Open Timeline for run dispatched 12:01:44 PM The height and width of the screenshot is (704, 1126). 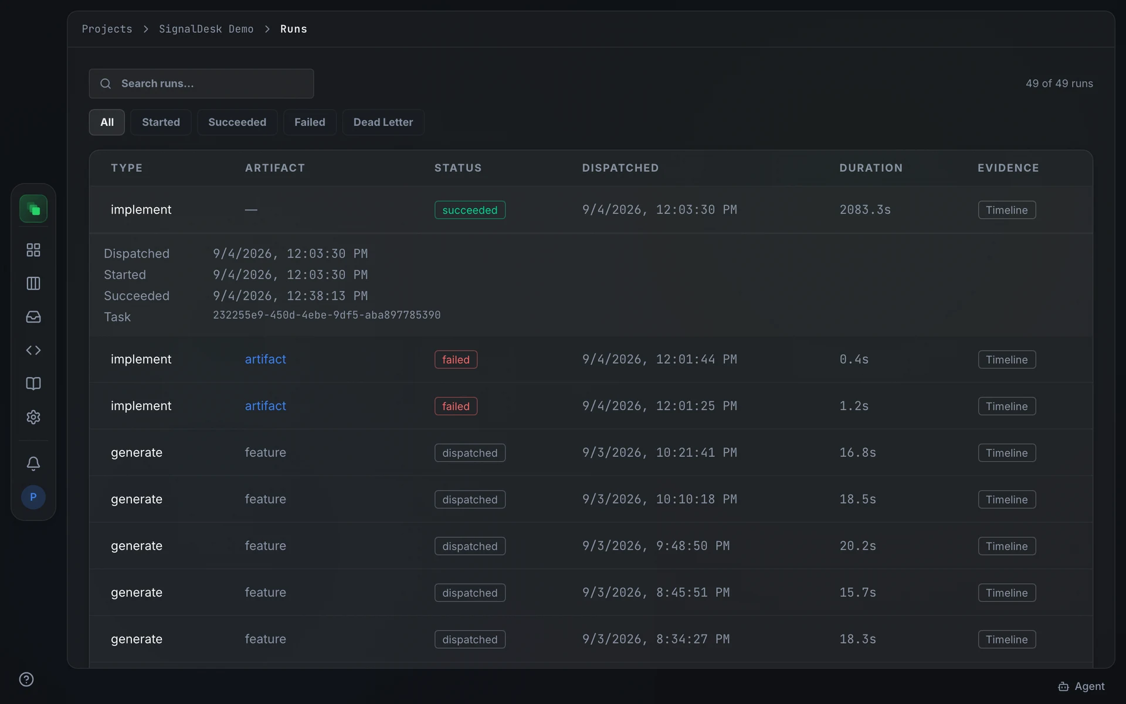[1006, 360]
